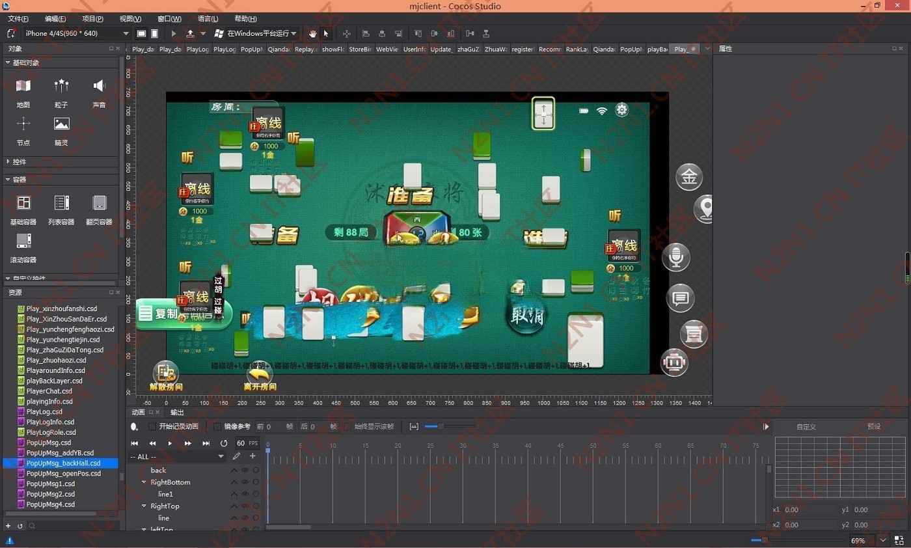
Task: Open the Edit menu (编辑)
Action: [55, 19]
